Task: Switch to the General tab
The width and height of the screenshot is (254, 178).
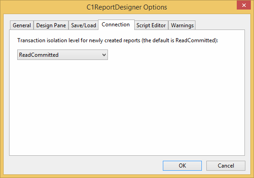Action: [22, 25]
